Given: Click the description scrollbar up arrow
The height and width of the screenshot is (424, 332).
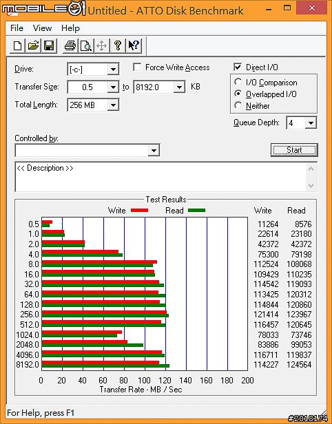Looking at the screenshot, I should 311,169.
